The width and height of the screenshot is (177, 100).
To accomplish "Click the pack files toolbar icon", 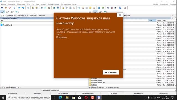I will tap(33, 8).
